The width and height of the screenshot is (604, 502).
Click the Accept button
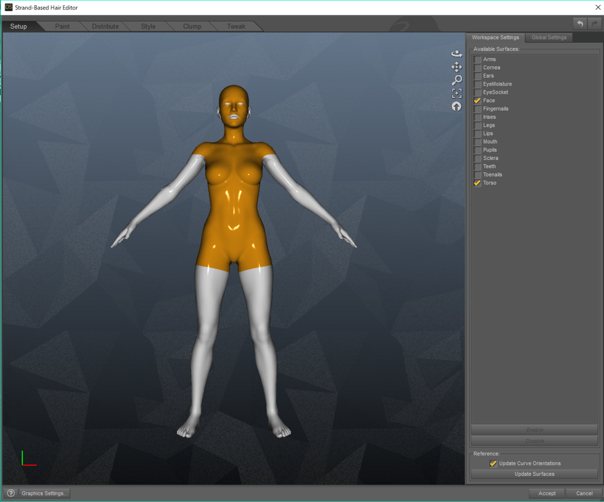pos(547,493)
